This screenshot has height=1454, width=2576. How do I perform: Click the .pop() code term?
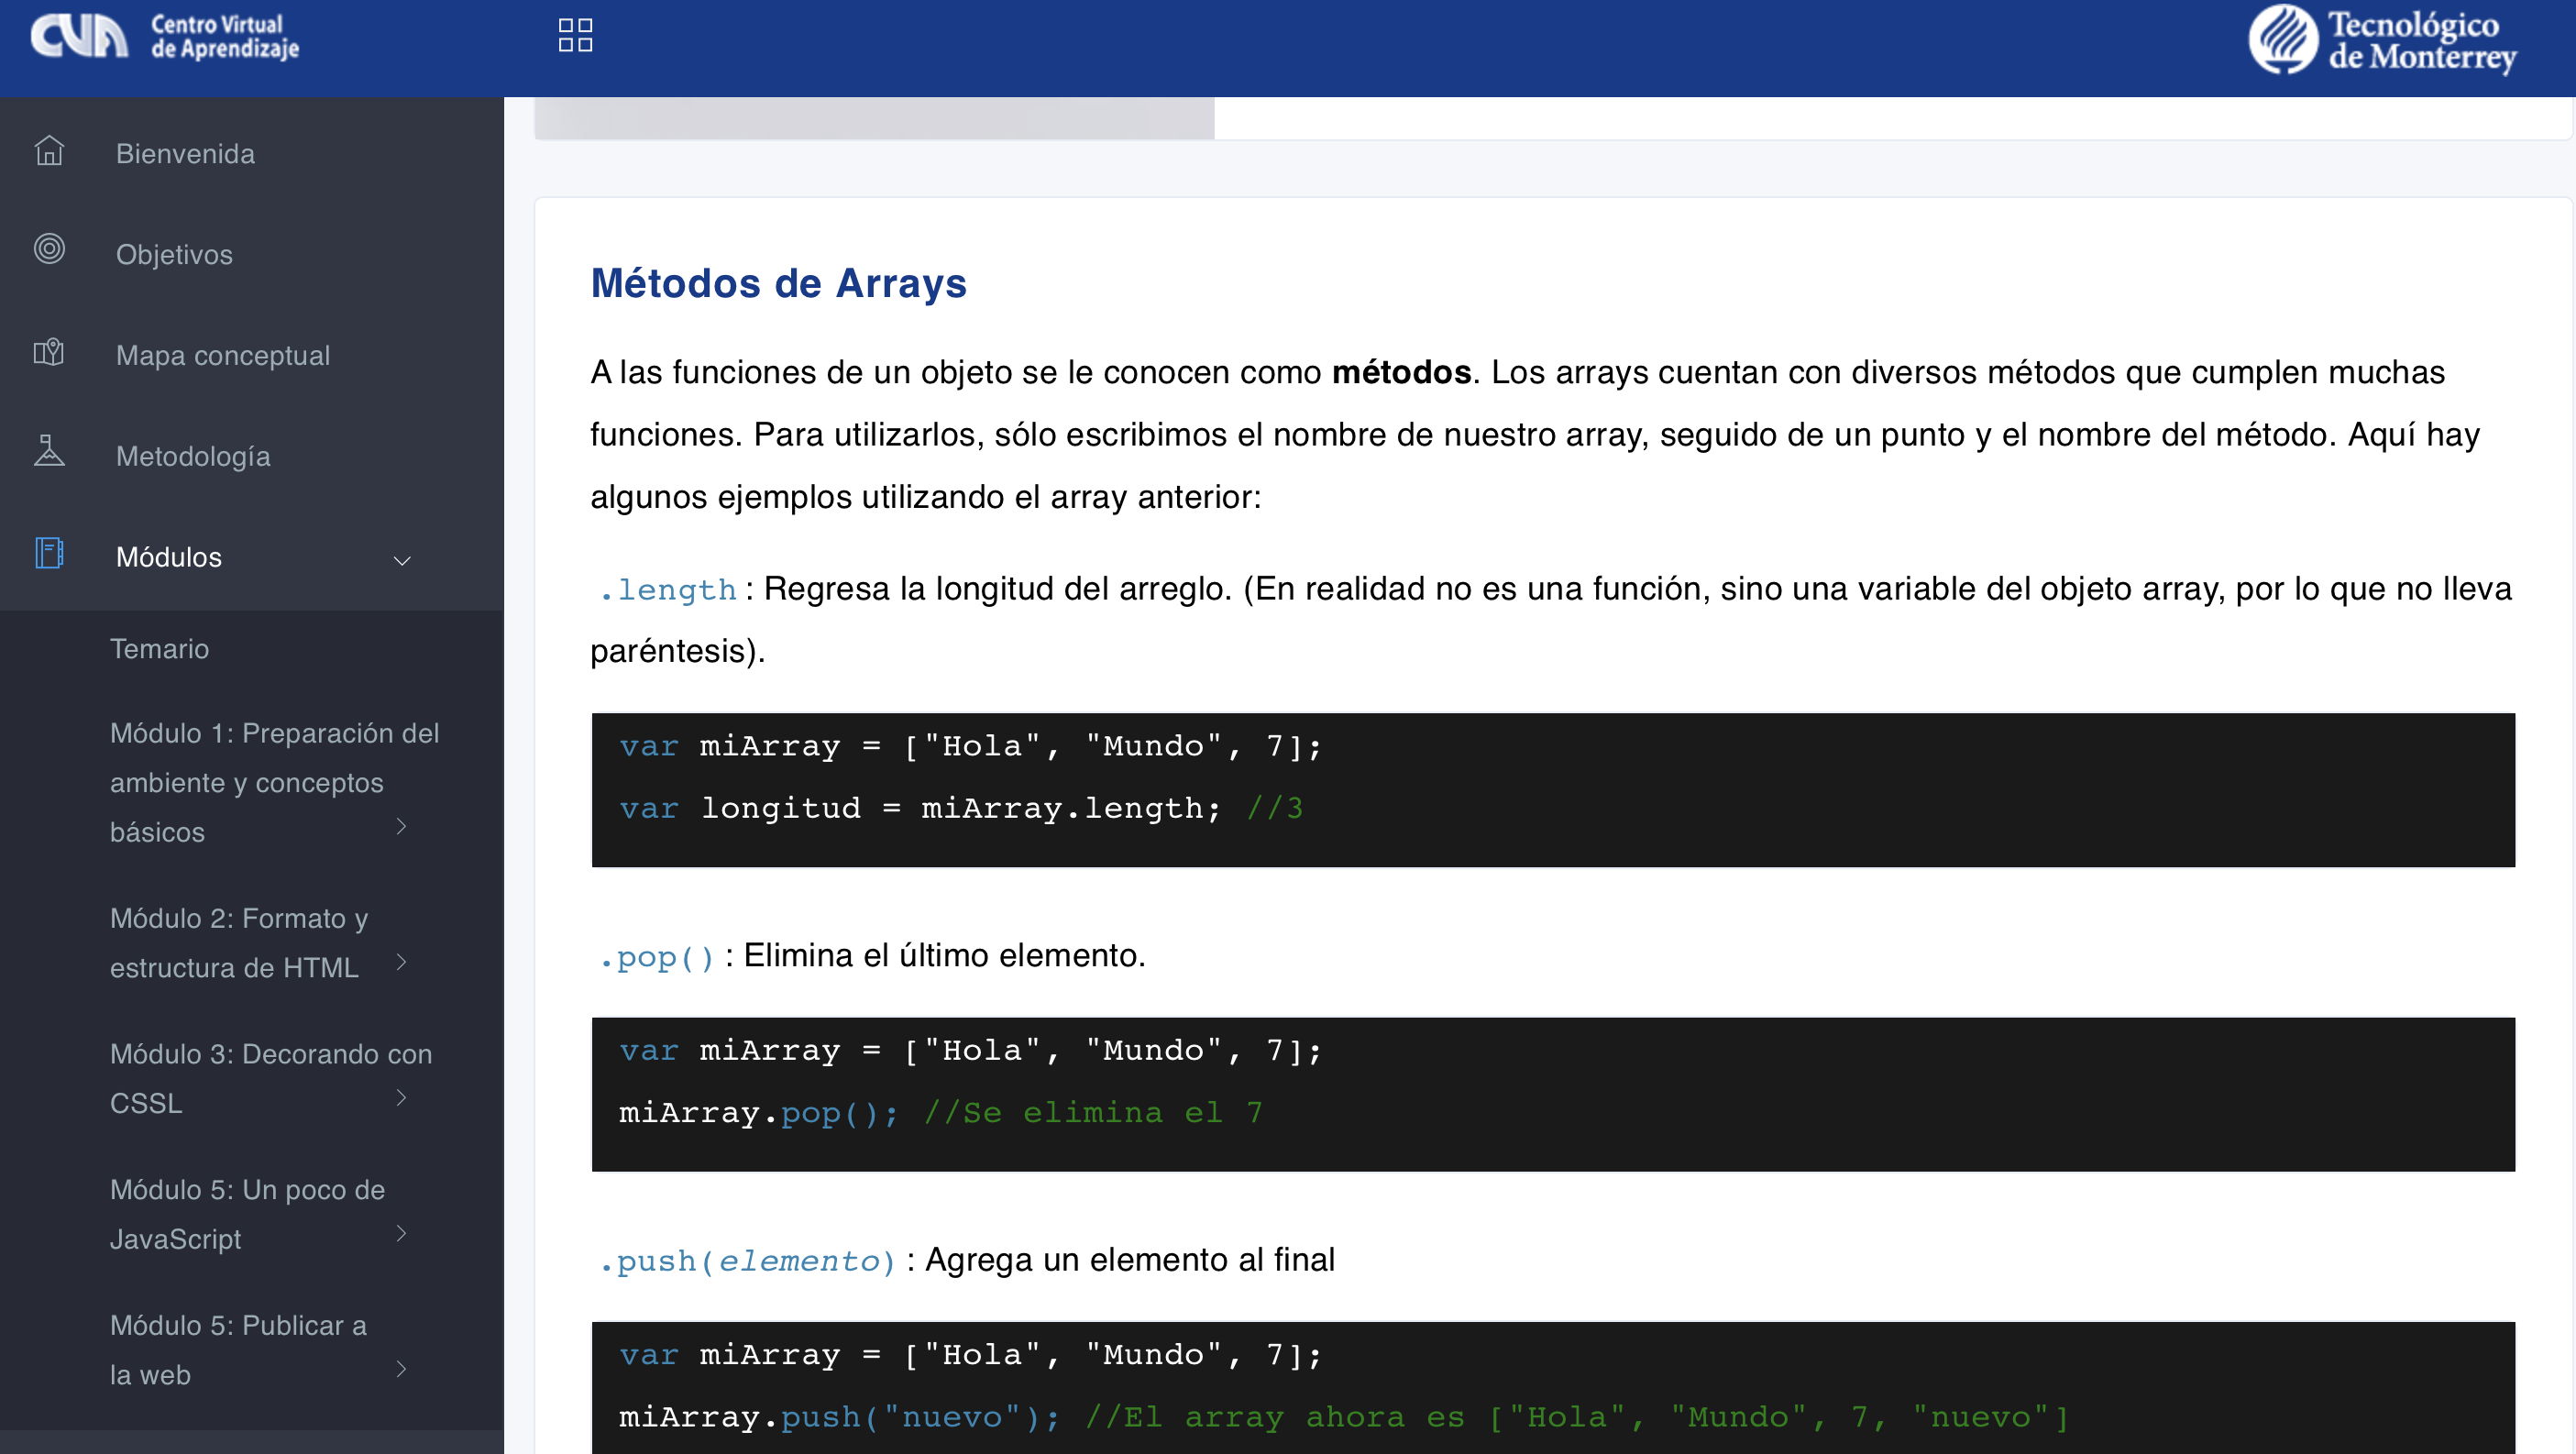coord(656,957)
